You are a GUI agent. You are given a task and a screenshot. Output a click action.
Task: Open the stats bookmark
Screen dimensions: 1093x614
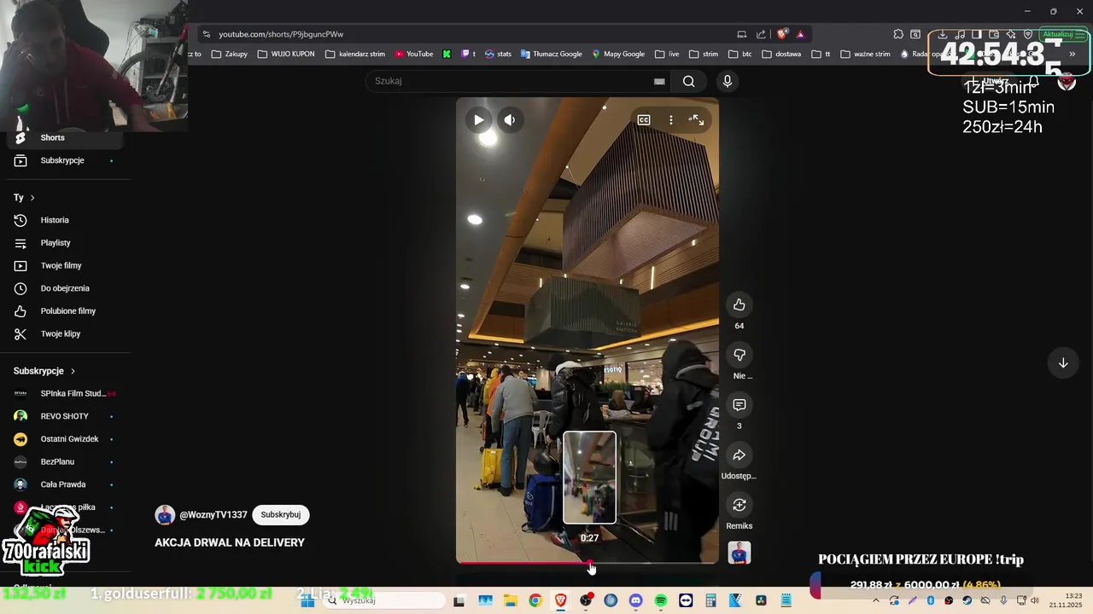point(498,54)
